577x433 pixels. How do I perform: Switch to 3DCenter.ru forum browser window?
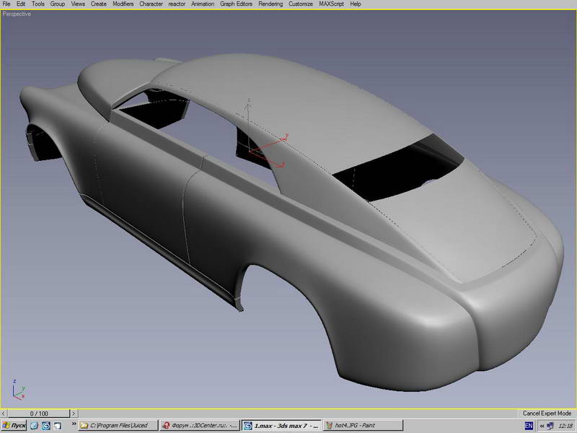(x=200, y=426)
